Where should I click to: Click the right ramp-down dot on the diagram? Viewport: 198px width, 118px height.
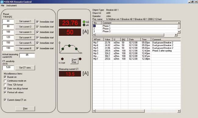76,49
